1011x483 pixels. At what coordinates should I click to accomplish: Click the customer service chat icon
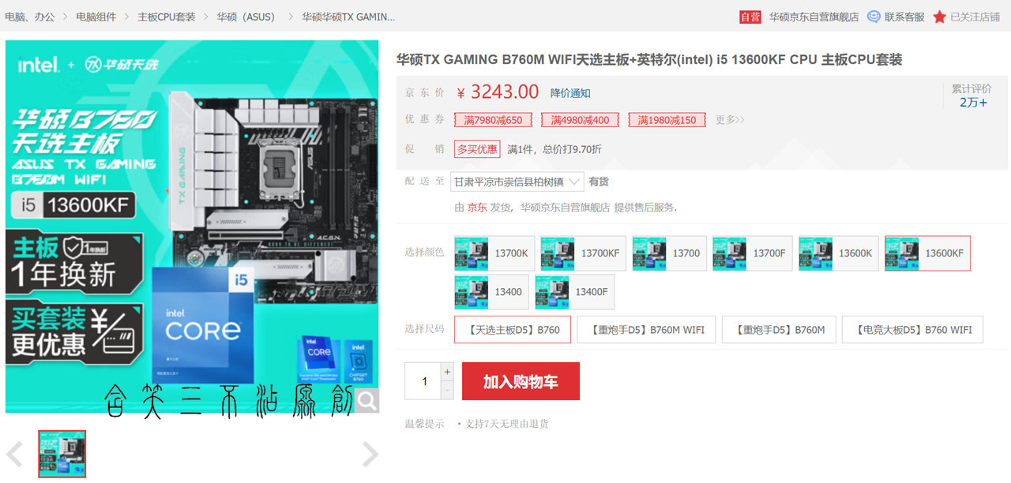coord(874,16)
